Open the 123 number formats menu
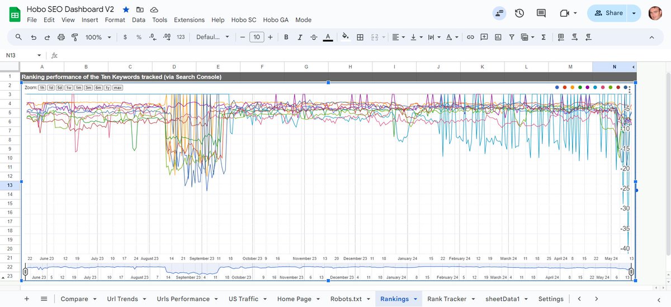 point(181,37)
